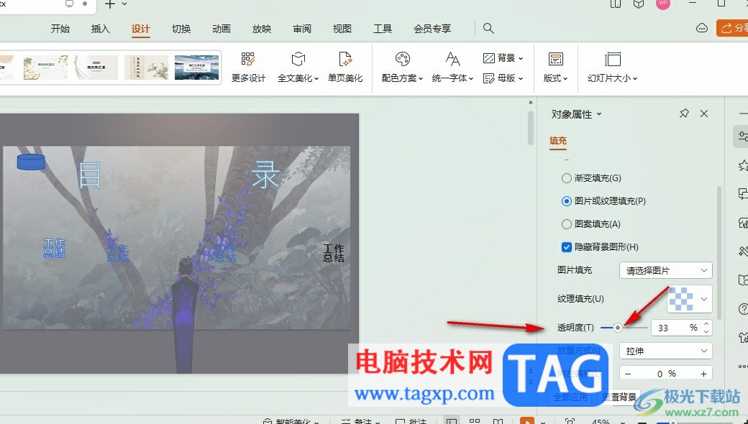This screenshot has height=424, width=748.
Task: Open the Home (开始) tab
Action: 60,29
